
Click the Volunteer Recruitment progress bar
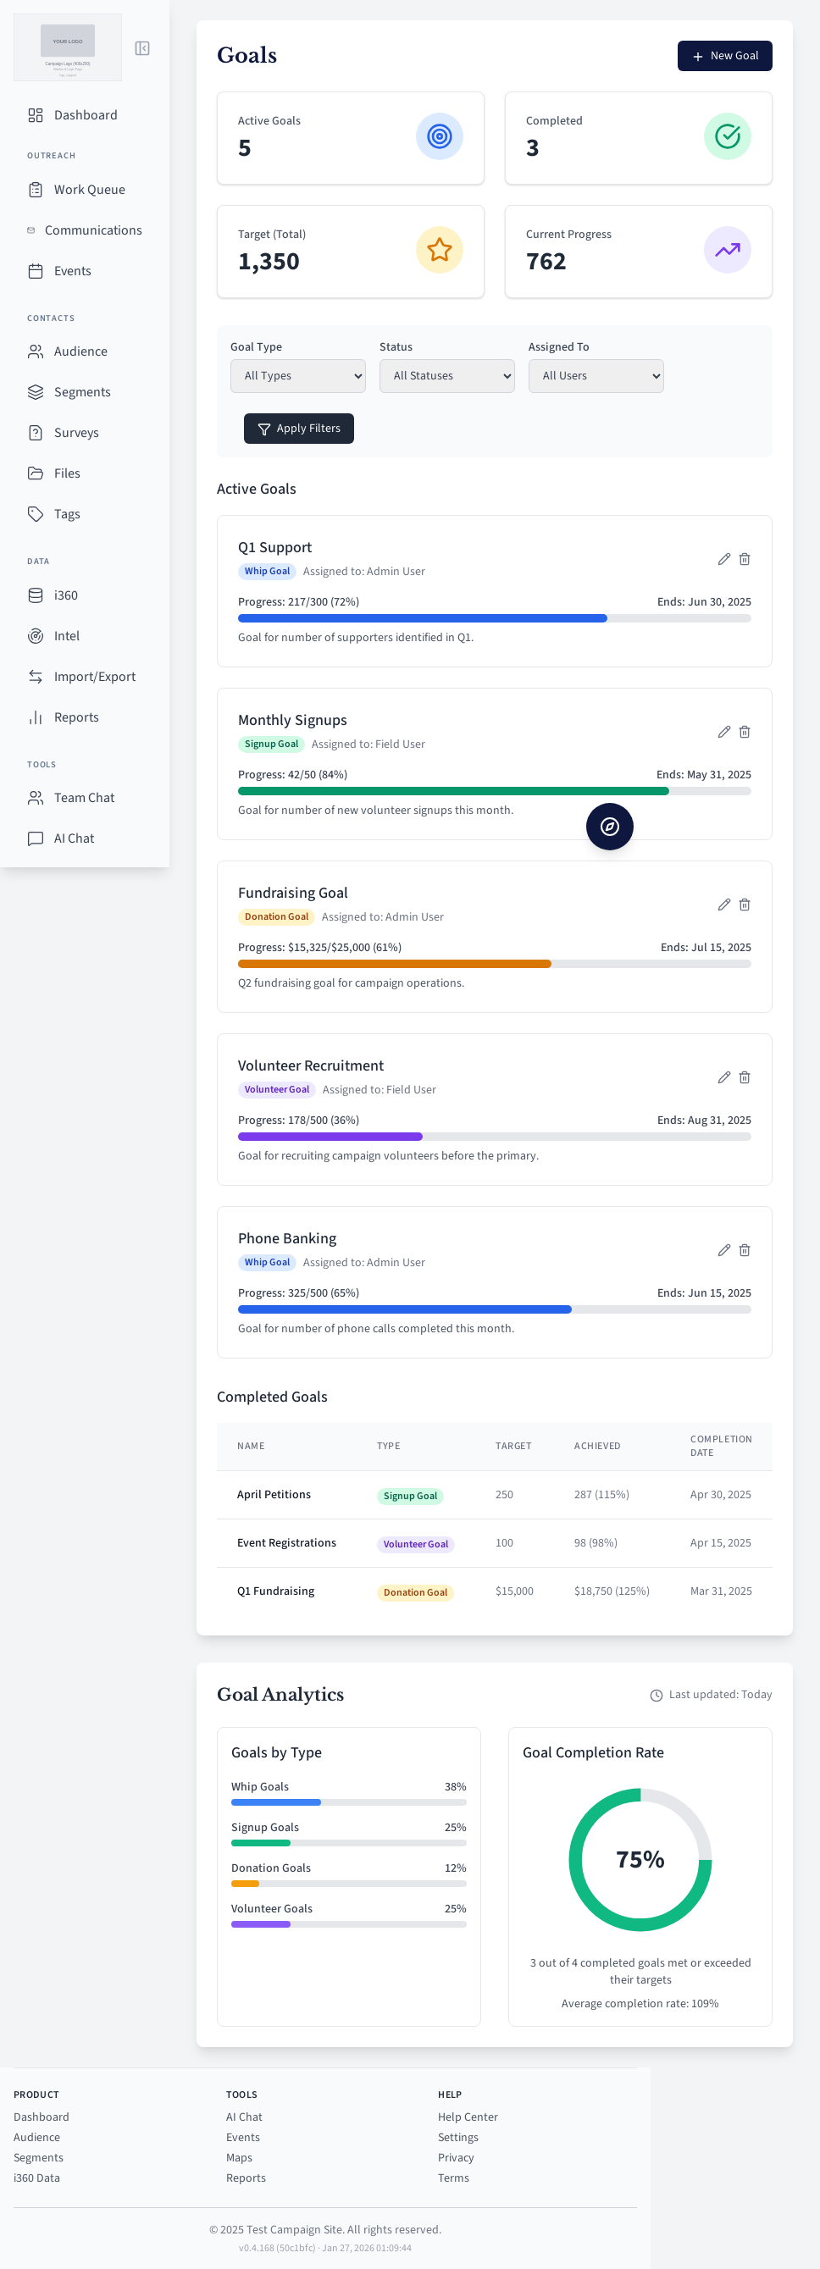tap(494, 1137)
